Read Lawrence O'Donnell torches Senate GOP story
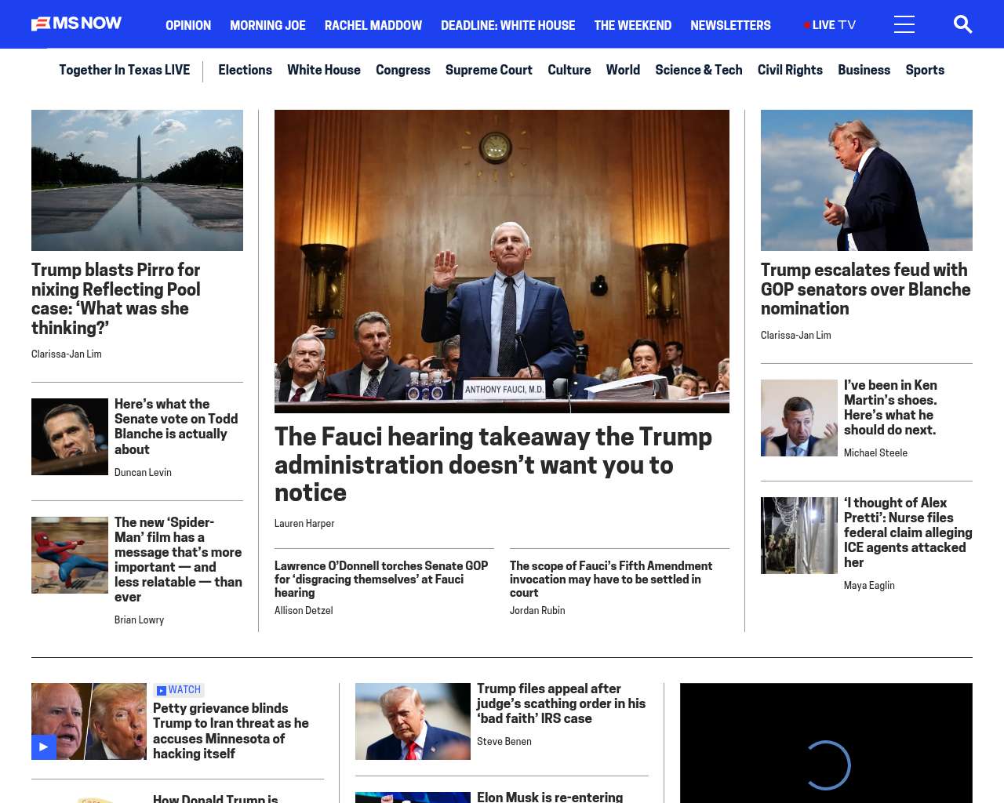This screenshot has width=1004, height=803. click(381, 579)
